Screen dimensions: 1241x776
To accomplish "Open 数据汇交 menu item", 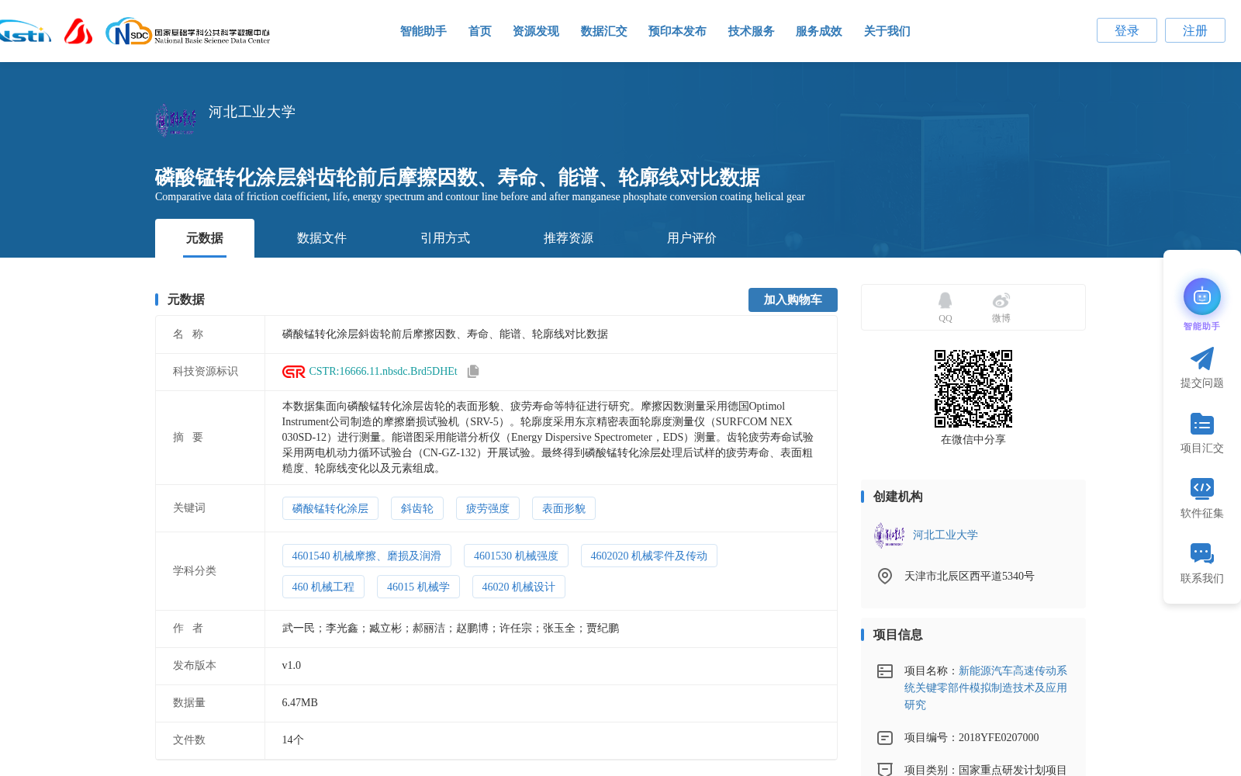I will 603,31.
